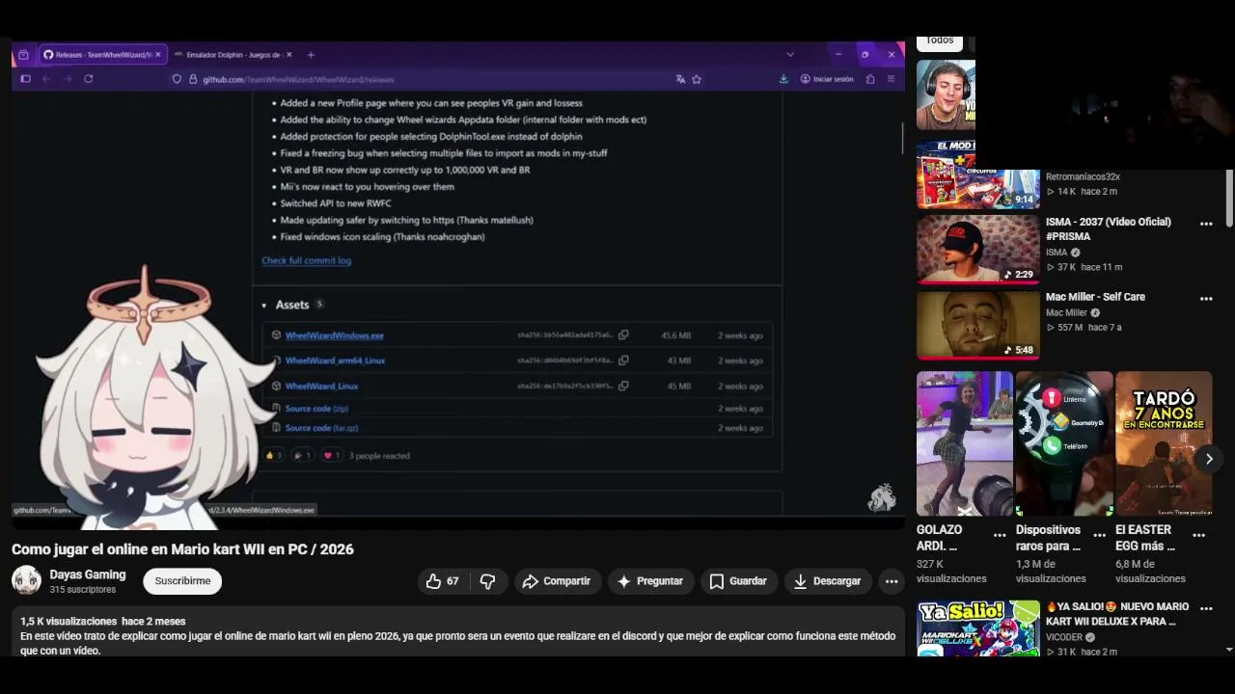Open options for NUEVO MARIO KART WII DELUXE video
The image size is (1235, 694).
point(1206,609)
